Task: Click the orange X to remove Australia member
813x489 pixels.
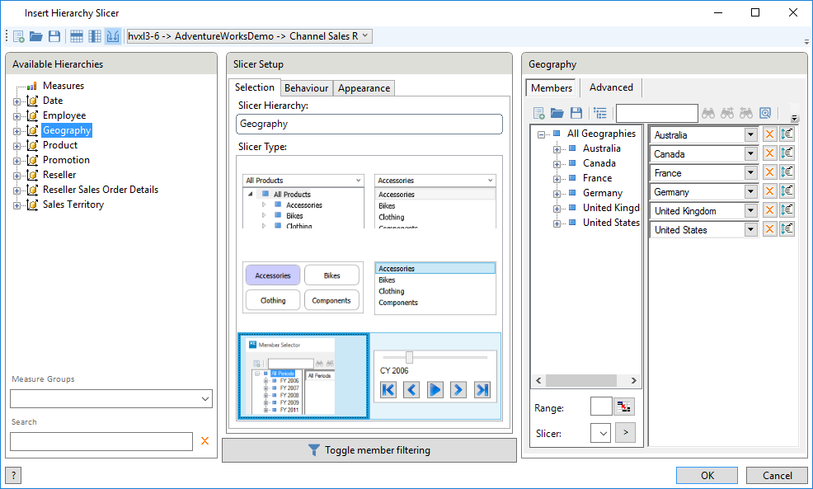Action: coord(769,134)
